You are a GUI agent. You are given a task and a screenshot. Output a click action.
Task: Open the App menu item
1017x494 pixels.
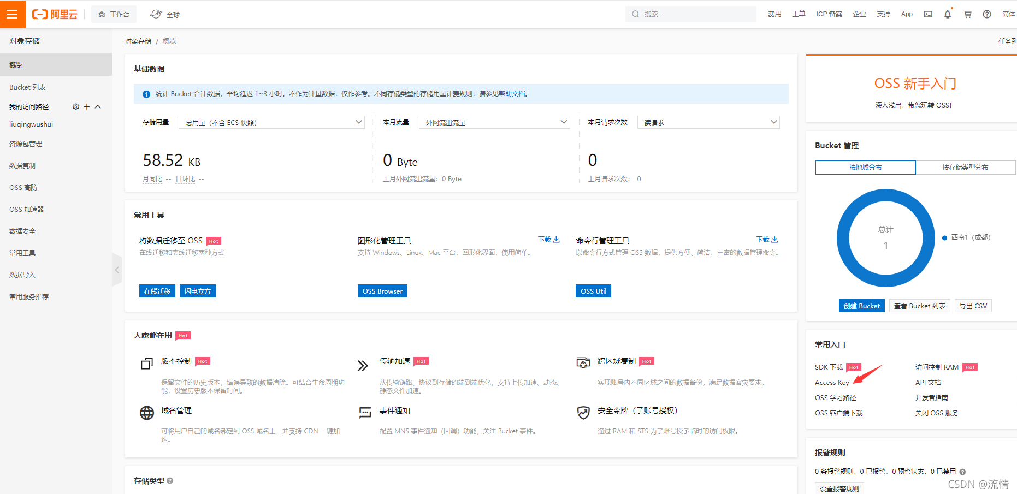907,14
